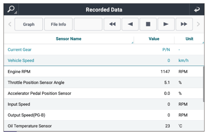The height and width of the screenshot is (135, 208).
Task: Click the fast forward button
Action: pyautogui.click(x=184, y=24)
